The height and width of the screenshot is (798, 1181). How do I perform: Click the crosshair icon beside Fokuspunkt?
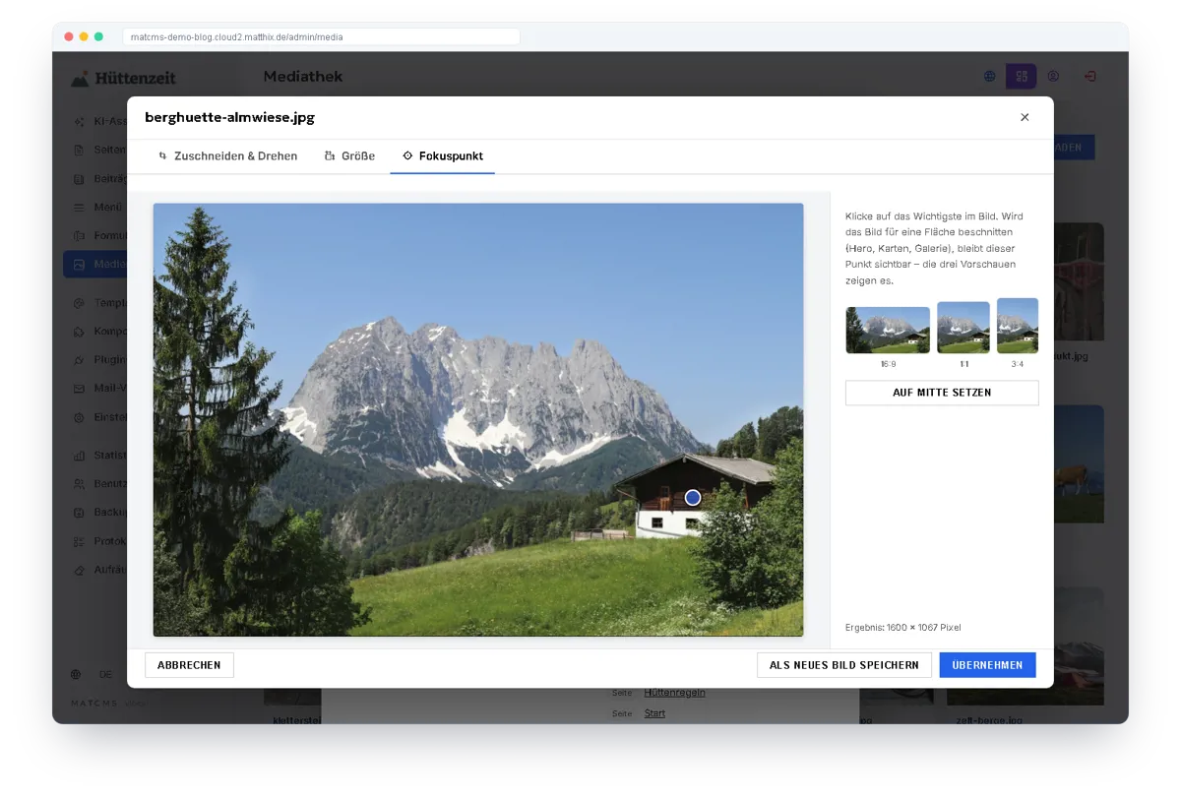(x=407, y=156)
